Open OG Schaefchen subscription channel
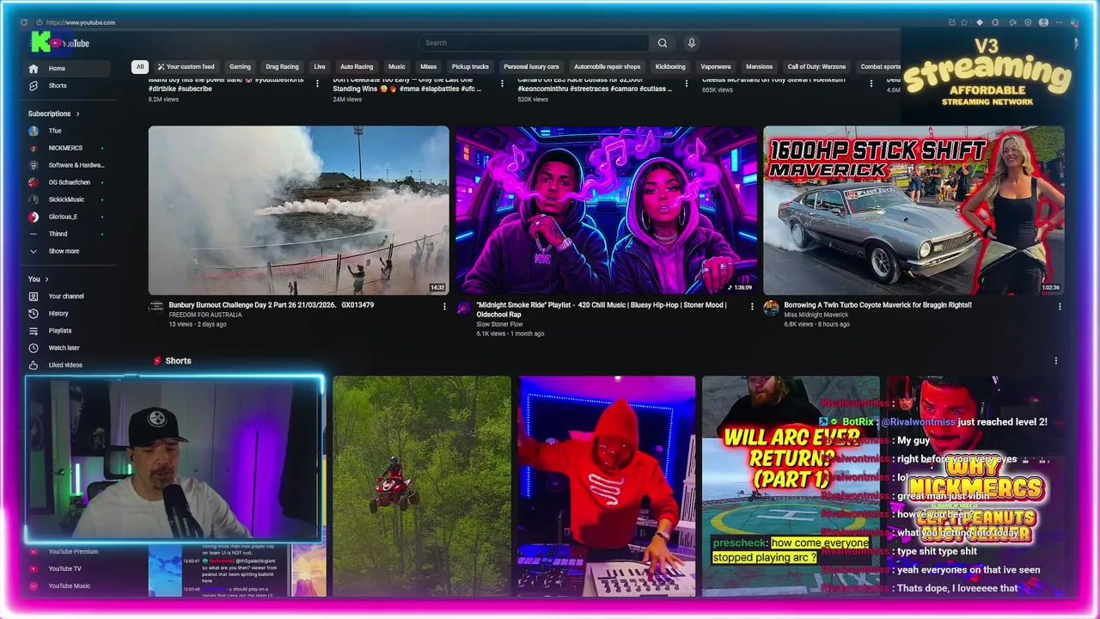 68,182
